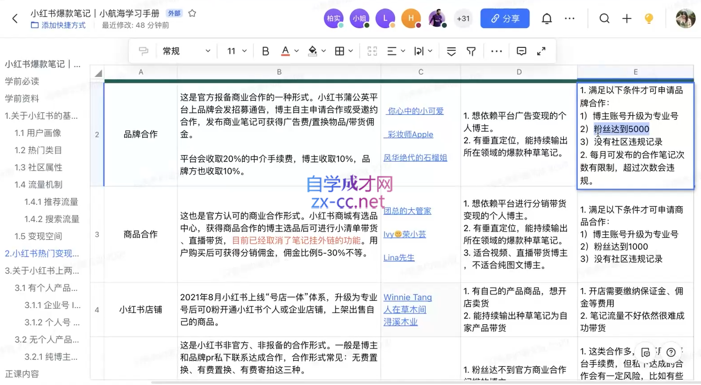Open your profile avatar menu
Viewport: 701px width, 385px height.
click(685, 18)
